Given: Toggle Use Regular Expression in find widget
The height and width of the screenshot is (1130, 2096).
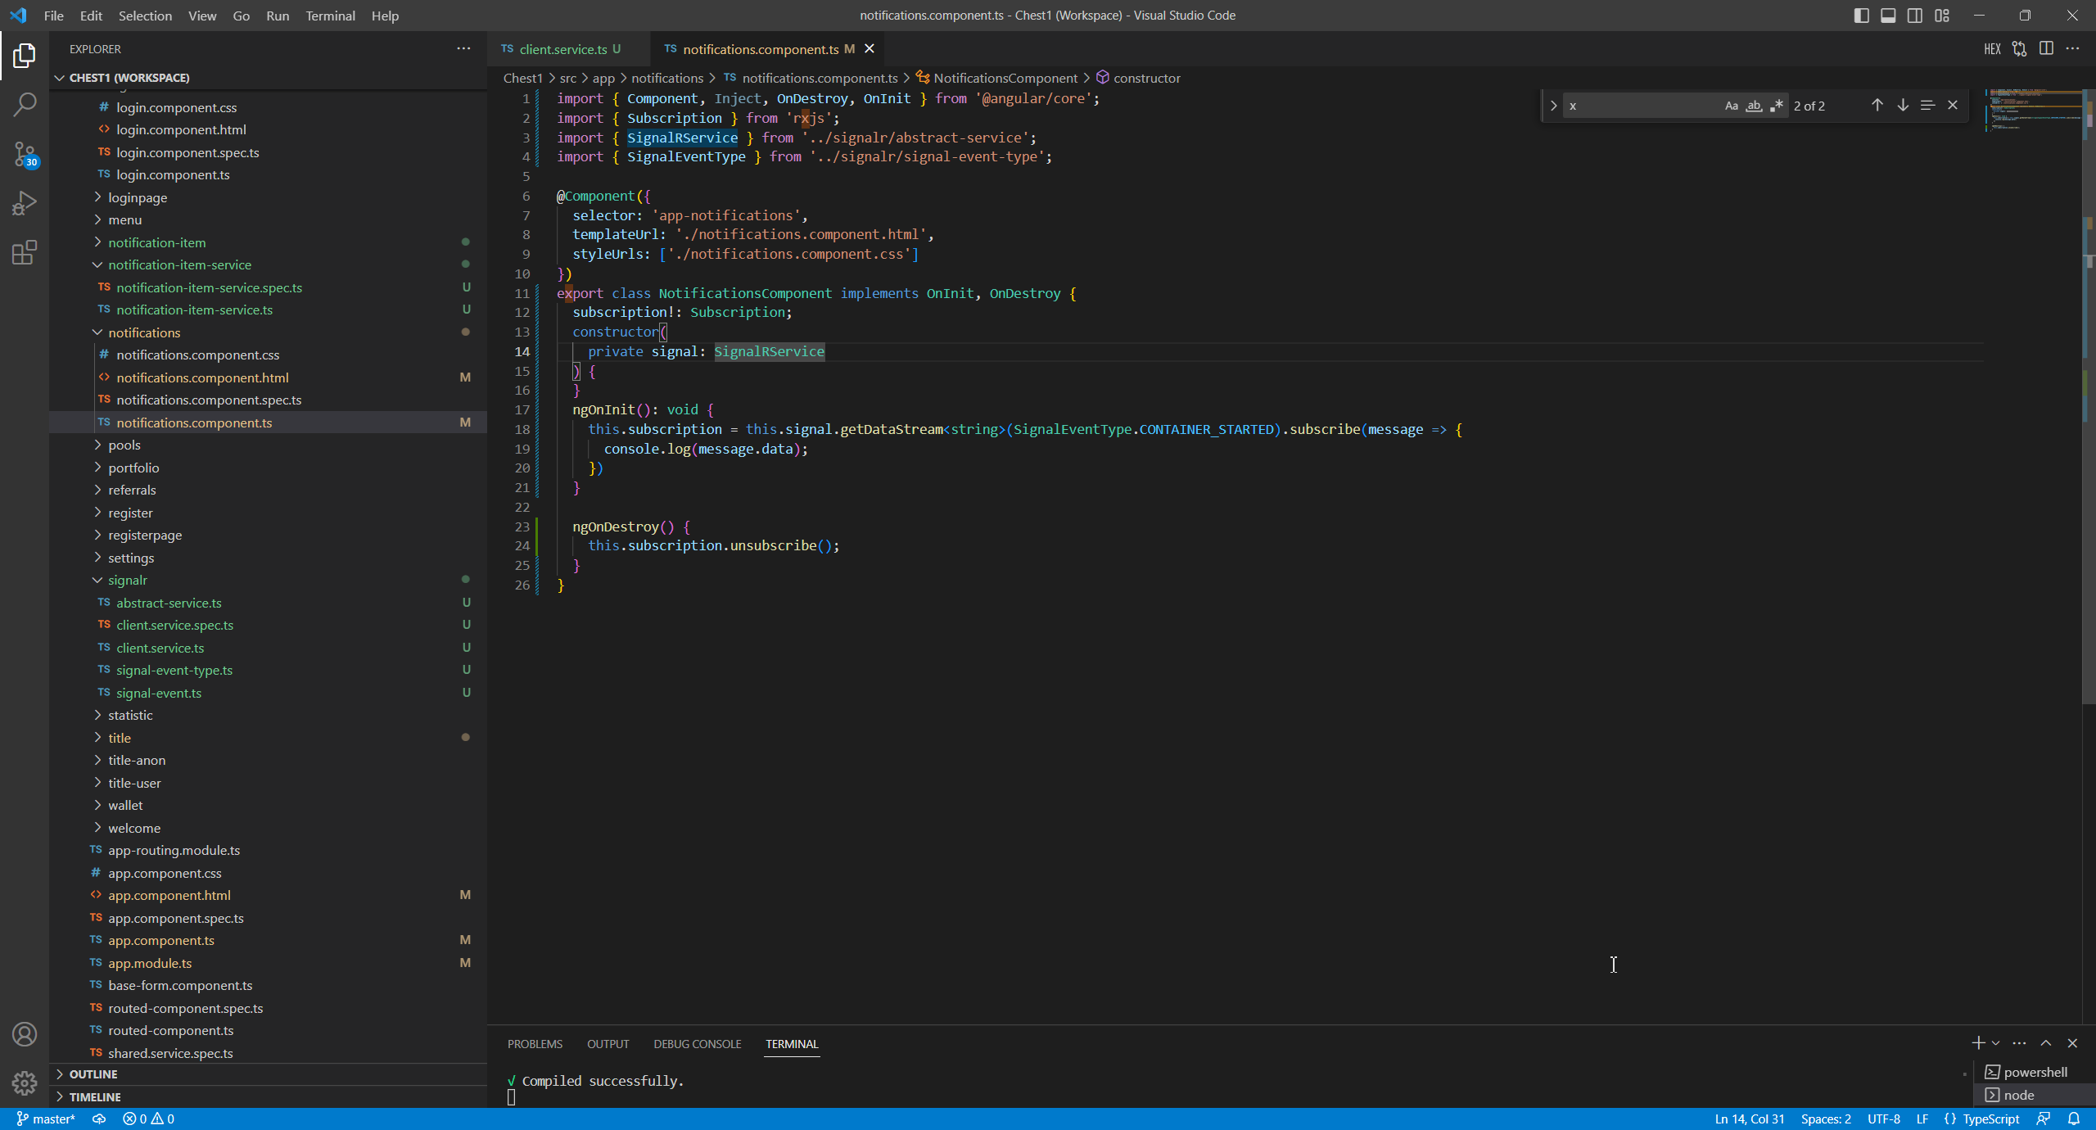Looking at the screenshot, I should [x=1776, y=106].
